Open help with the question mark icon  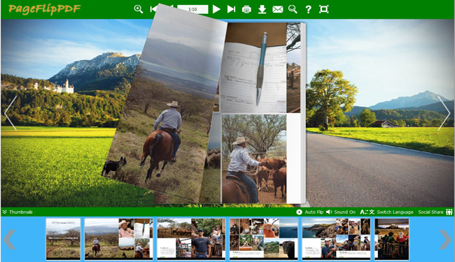click(x=308, y=10)
